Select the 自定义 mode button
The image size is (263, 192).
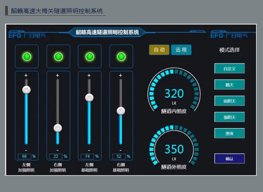click(229, 68)
